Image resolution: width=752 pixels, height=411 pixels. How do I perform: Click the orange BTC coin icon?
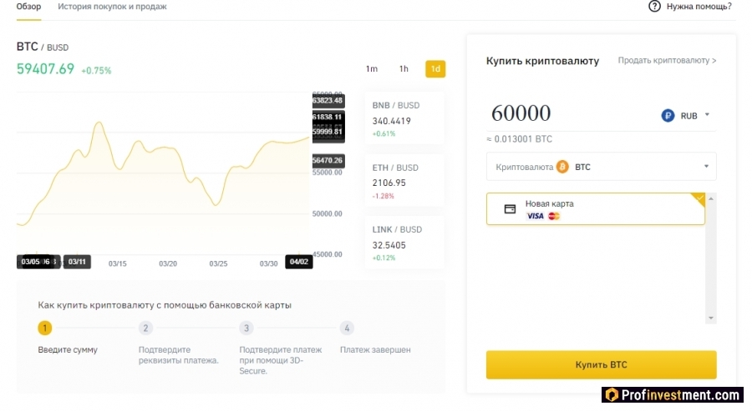click(562, 167)
